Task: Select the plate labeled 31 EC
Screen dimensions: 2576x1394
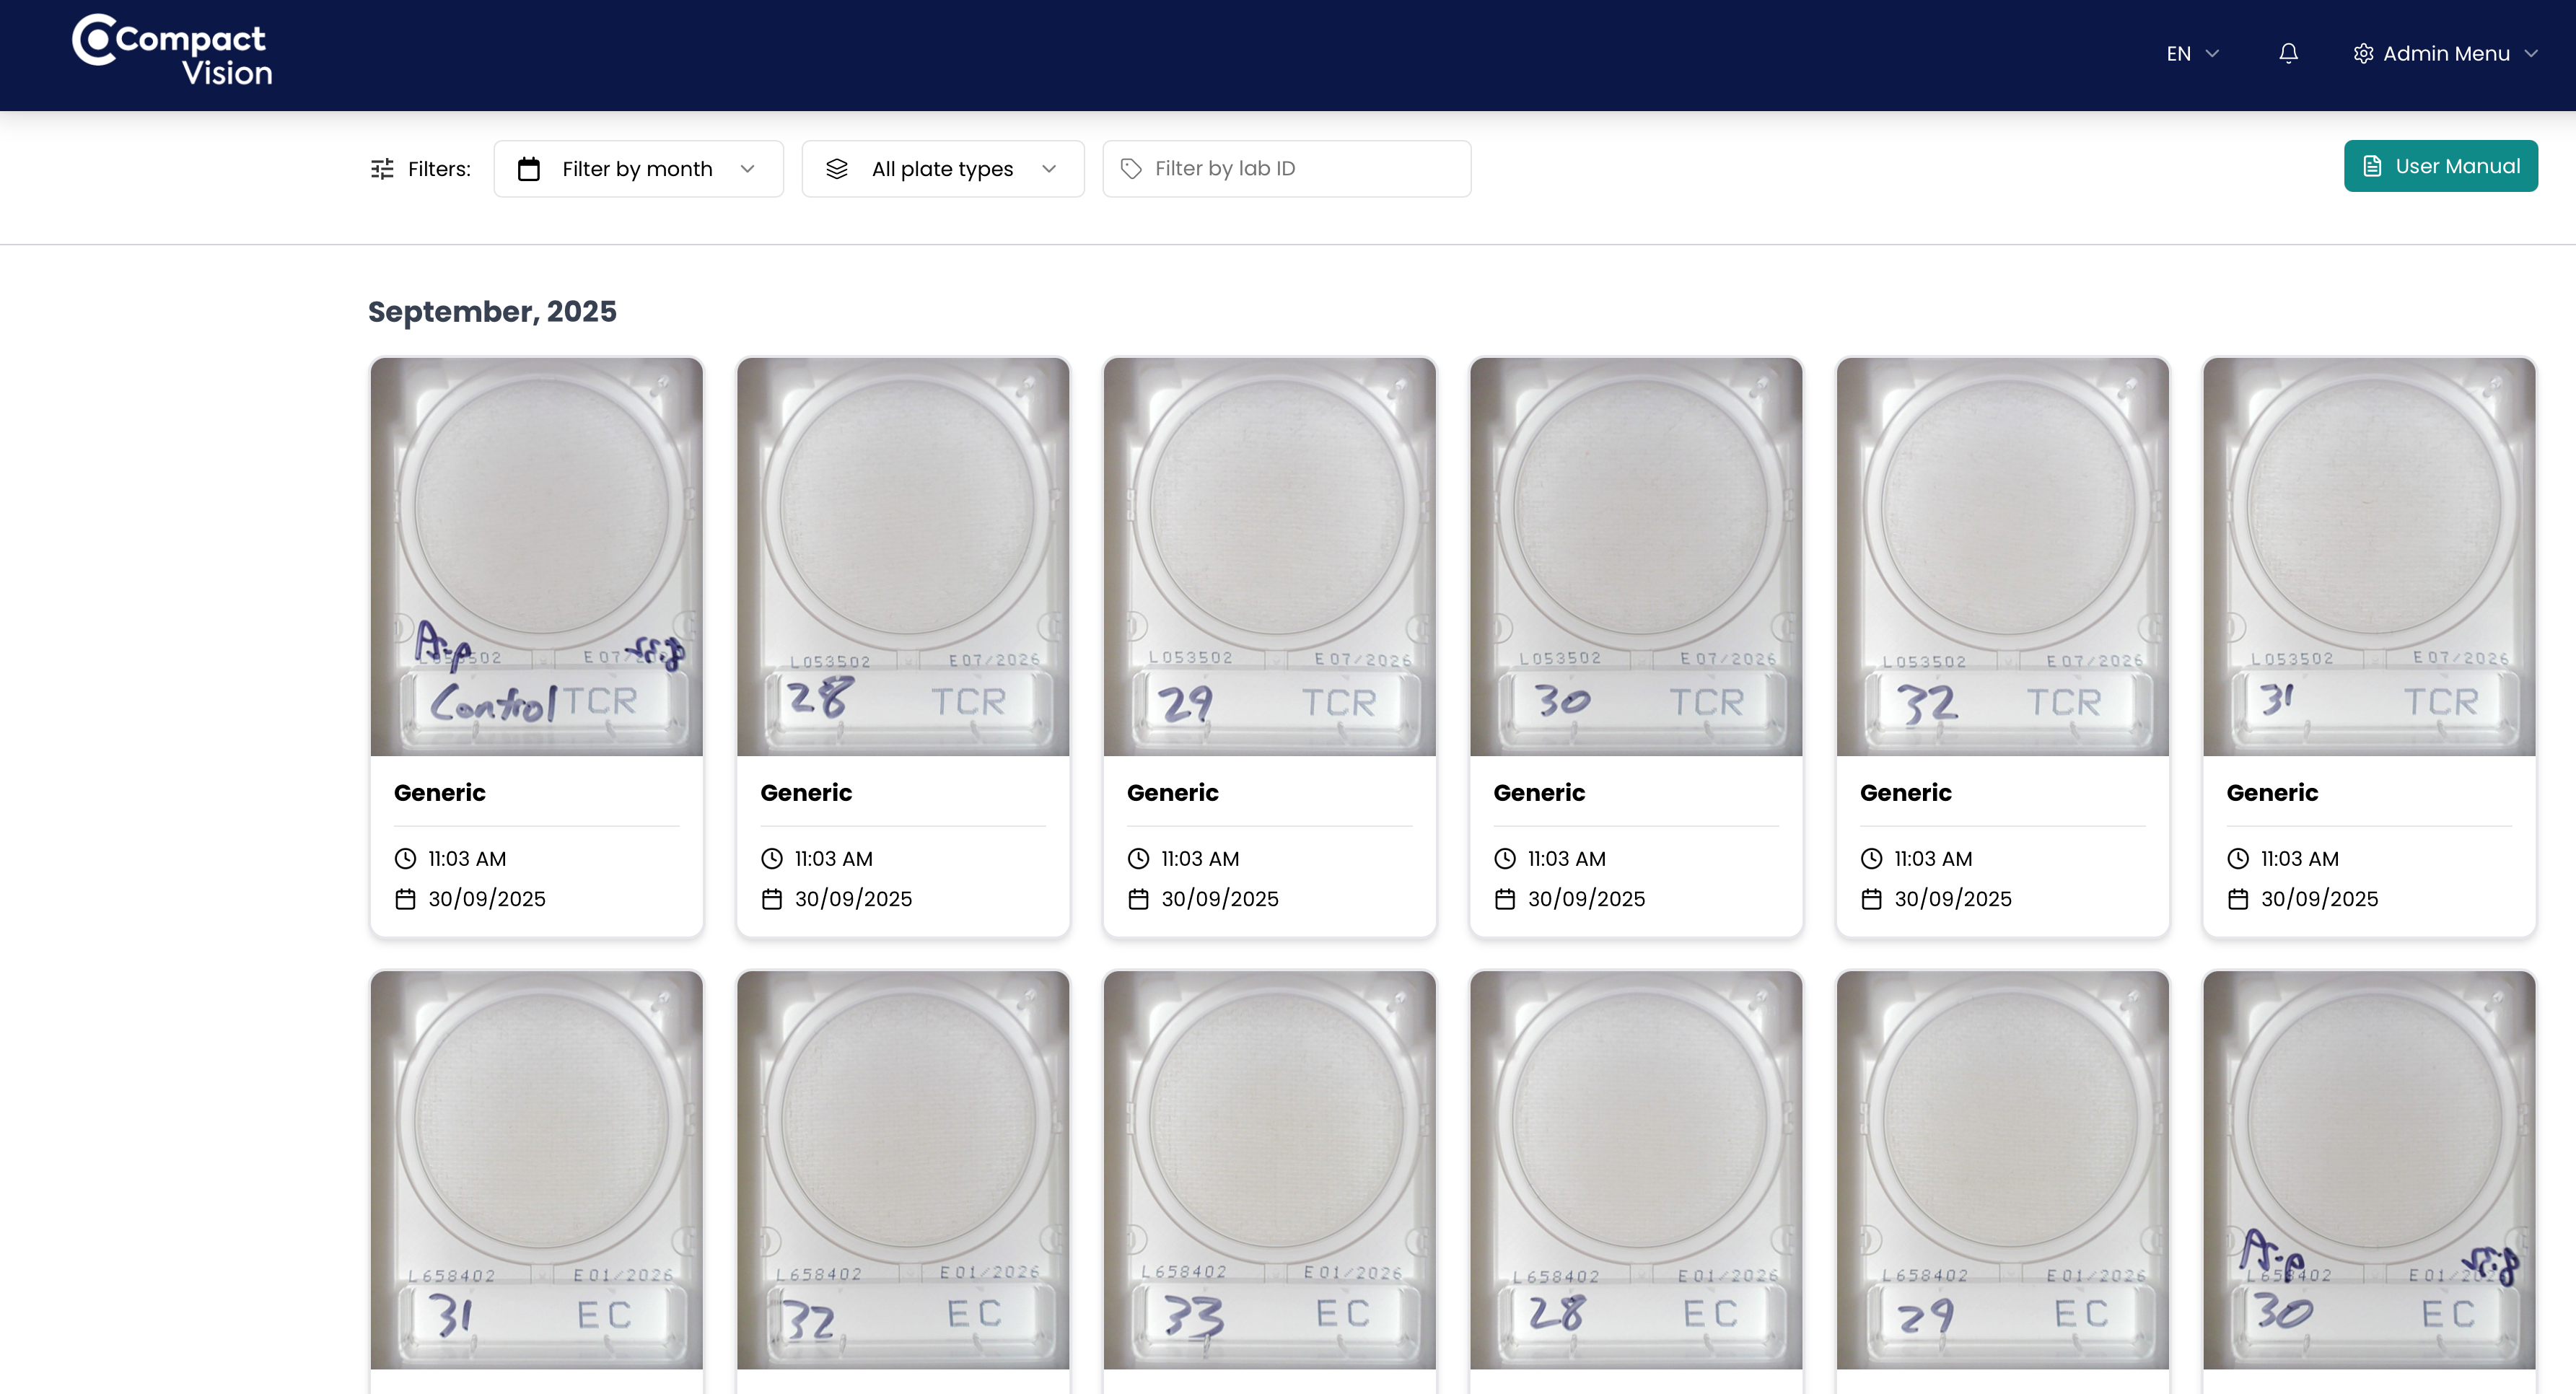Action: coord(536,1168)
